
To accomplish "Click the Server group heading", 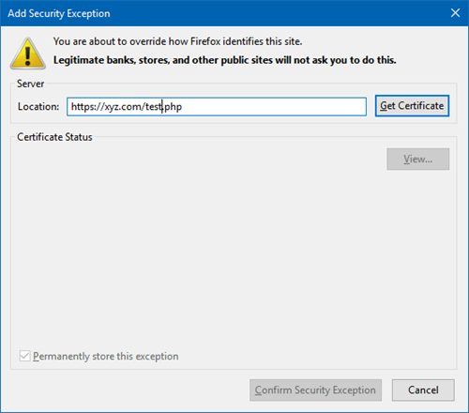I will click(30, 84).
